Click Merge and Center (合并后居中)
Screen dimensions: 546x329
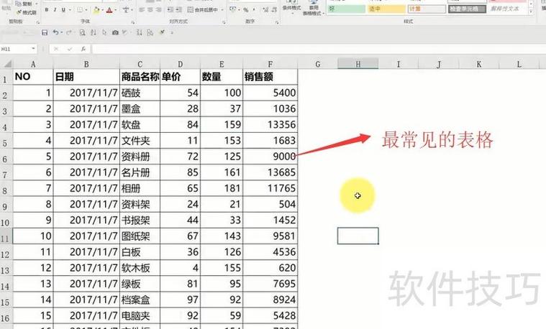click(203, 10)
